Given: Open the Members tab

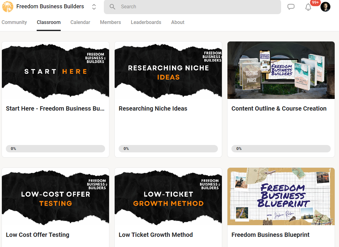Looking at the screenshot, I should click(110, 22).
